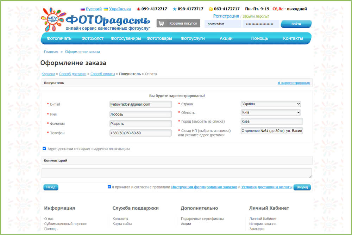The width and height of the screenshot is (352, 235).
Task: Go back using the Назад button
Action: coord(50,187)
